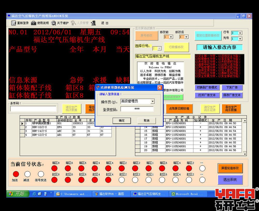Expand the 操作员 dropdown in login dialog
This screenshot has width=259, height=211.
tap(153, 101)
